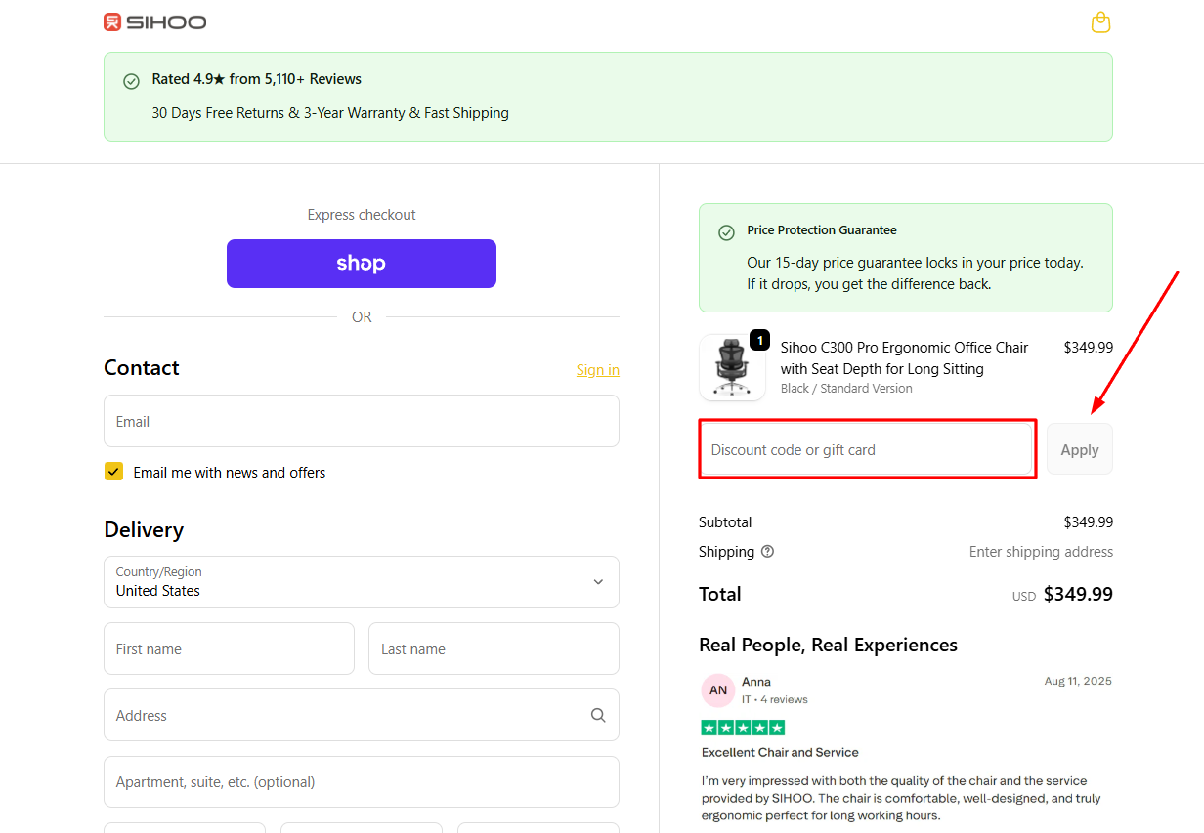Click the Real People, Real Experiences heading

point(828,645)
